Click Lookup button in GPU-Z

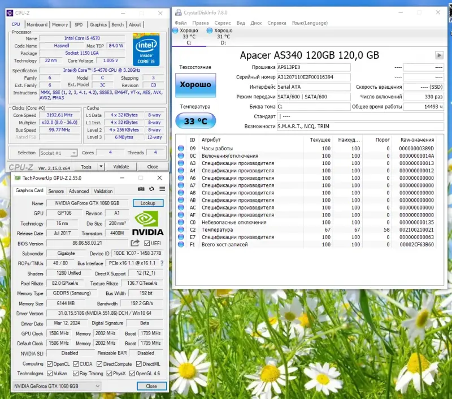148,203
